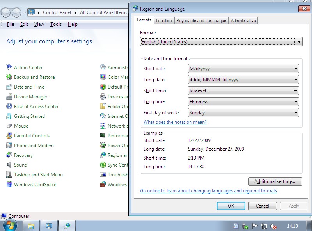Viewport: 312px width, 231px height.
Task: Open the address bar history arrow
Action: pyautogui.click(x=24, y=12)
